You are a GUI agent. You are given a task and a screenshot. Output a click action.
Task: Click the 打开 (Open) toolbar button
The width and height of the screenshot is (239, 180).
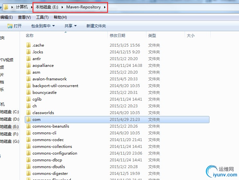(14, 26)
